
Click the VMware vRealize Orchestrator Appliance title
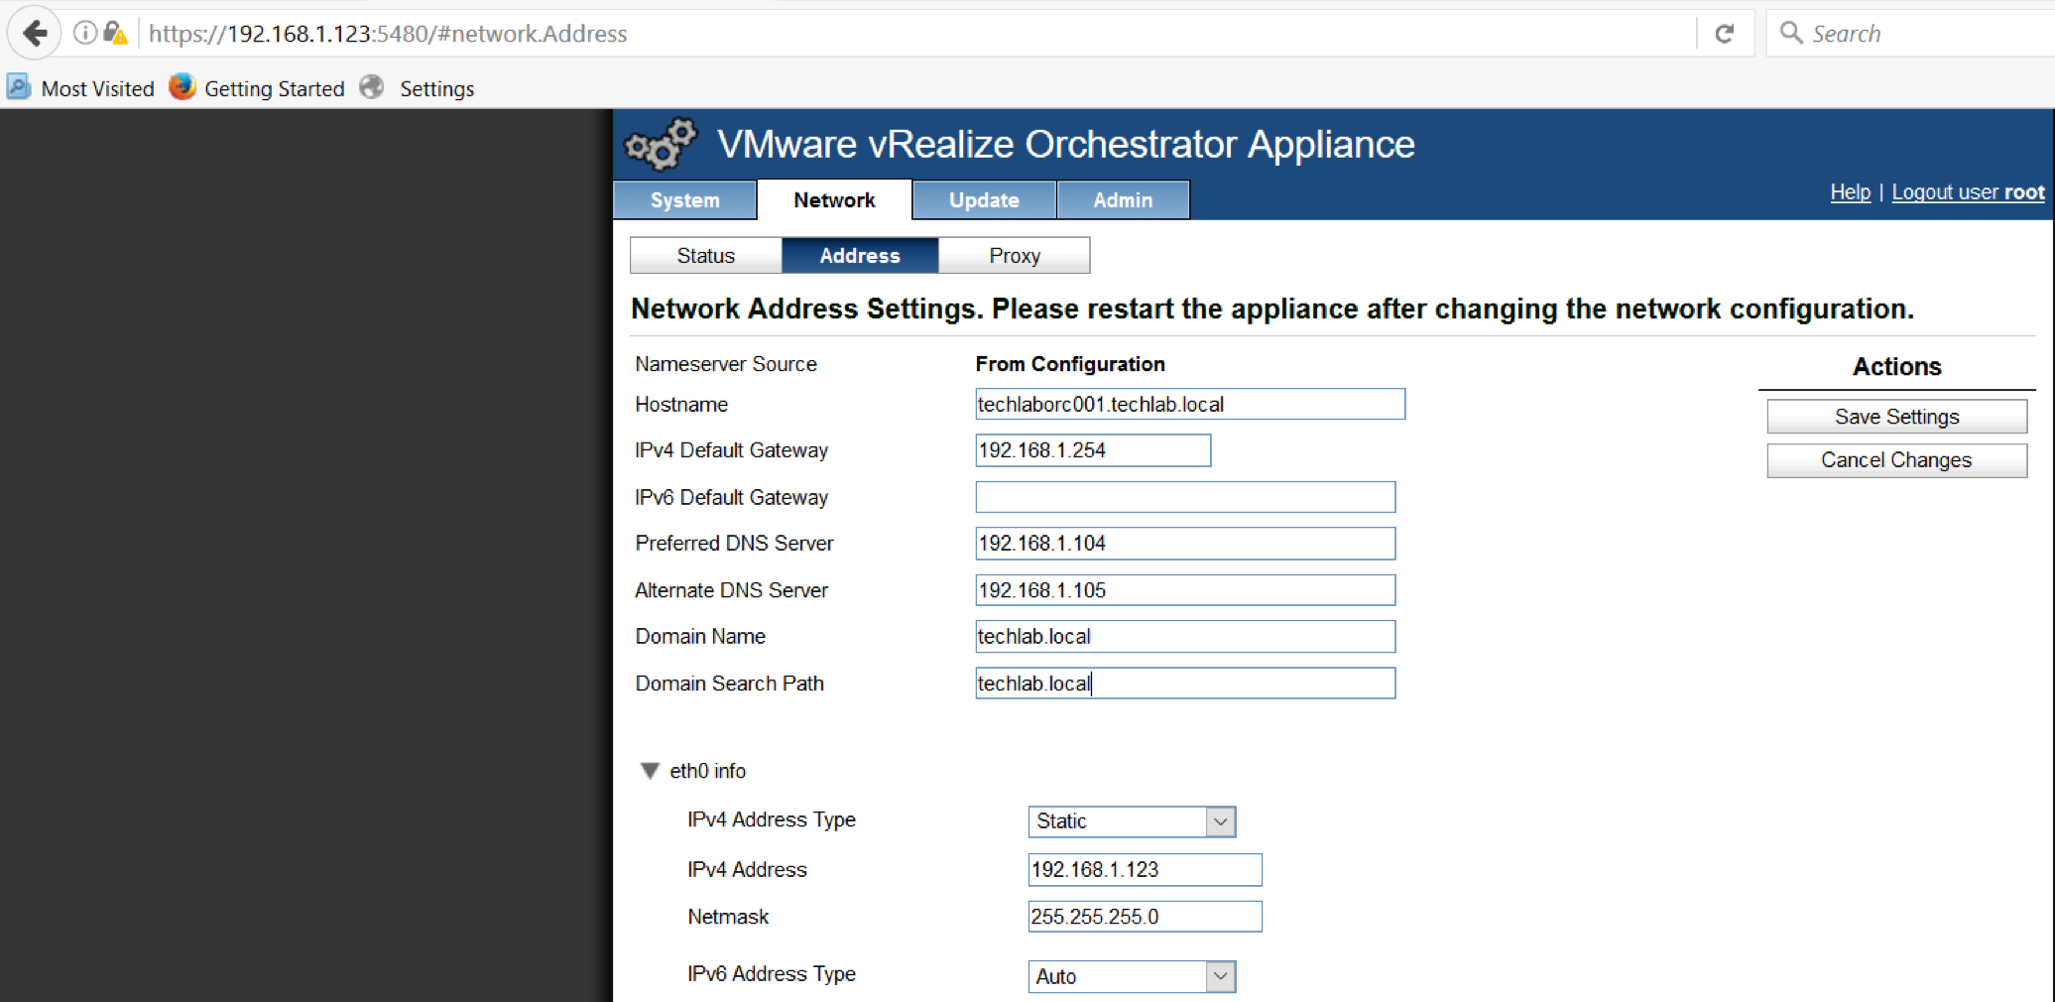tap(1066, 144)
